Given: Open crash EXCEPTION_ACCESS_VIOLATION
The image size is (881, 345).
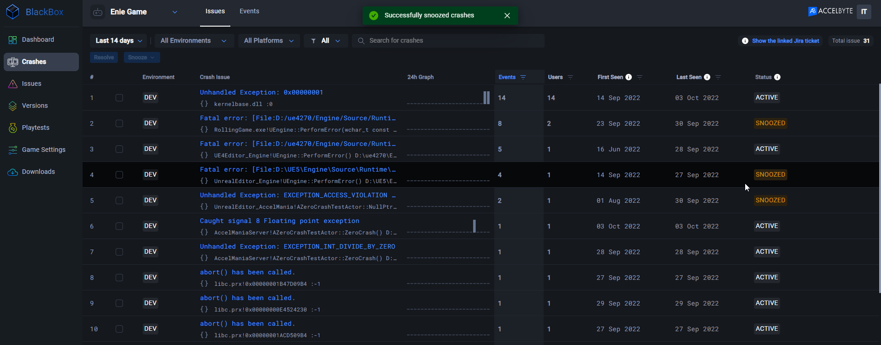Looking at the screenshot, I should click(x=298, y=195).
